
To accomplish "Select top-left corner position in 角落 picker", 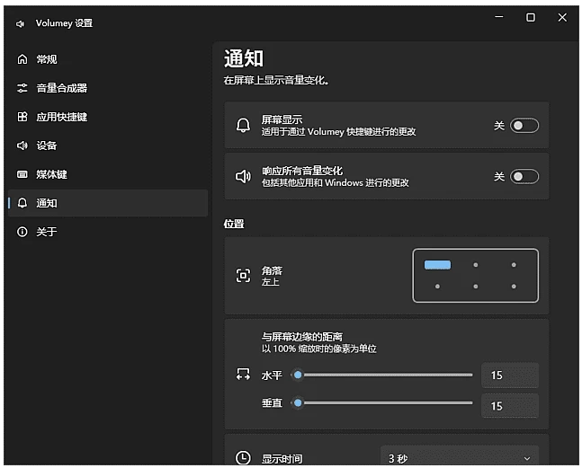I will click(x=437, y=265).
